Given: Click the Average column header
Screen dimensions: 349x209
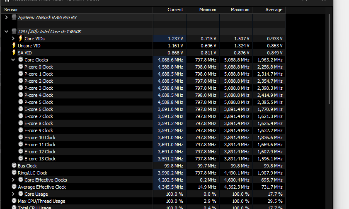Looking at the screenshot, I should [x=269, y=10].
